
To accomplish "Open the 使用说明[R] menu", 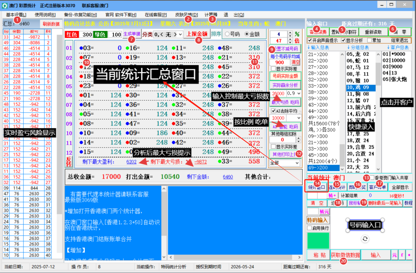I will (45, 15).
